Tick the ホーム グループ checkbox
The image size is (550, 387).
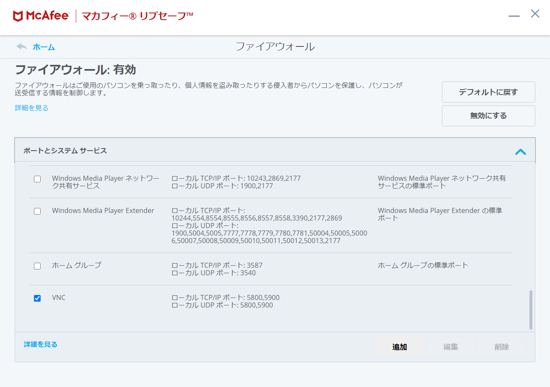[x=37, y=266]
